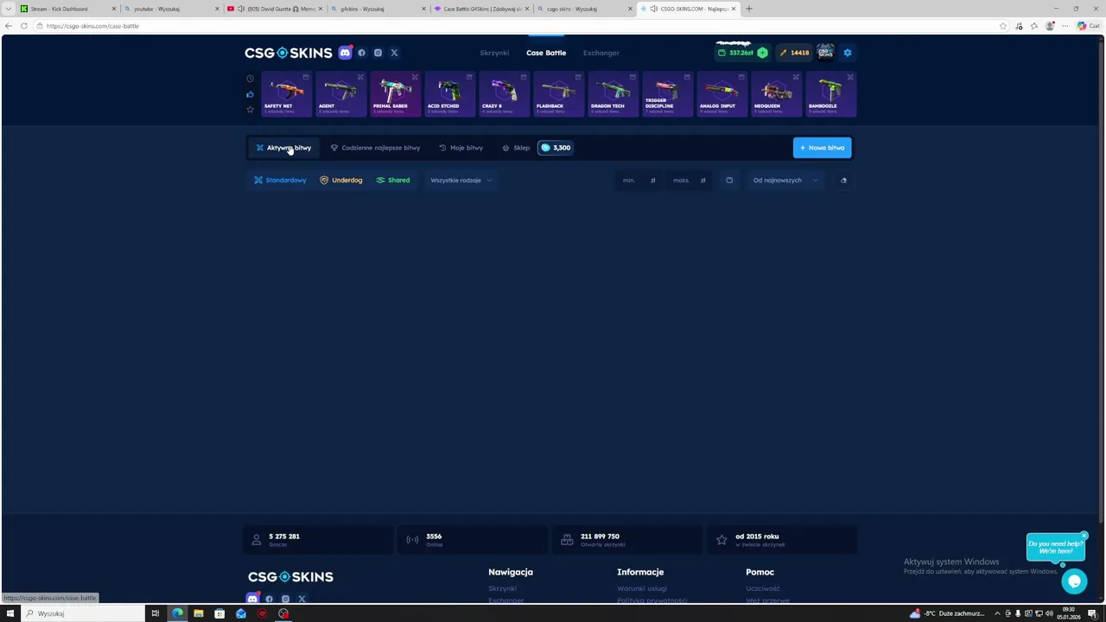1106x622 pixels.
Task: Open the Dragon Tech drop card
Action: (x=613, y=94)
